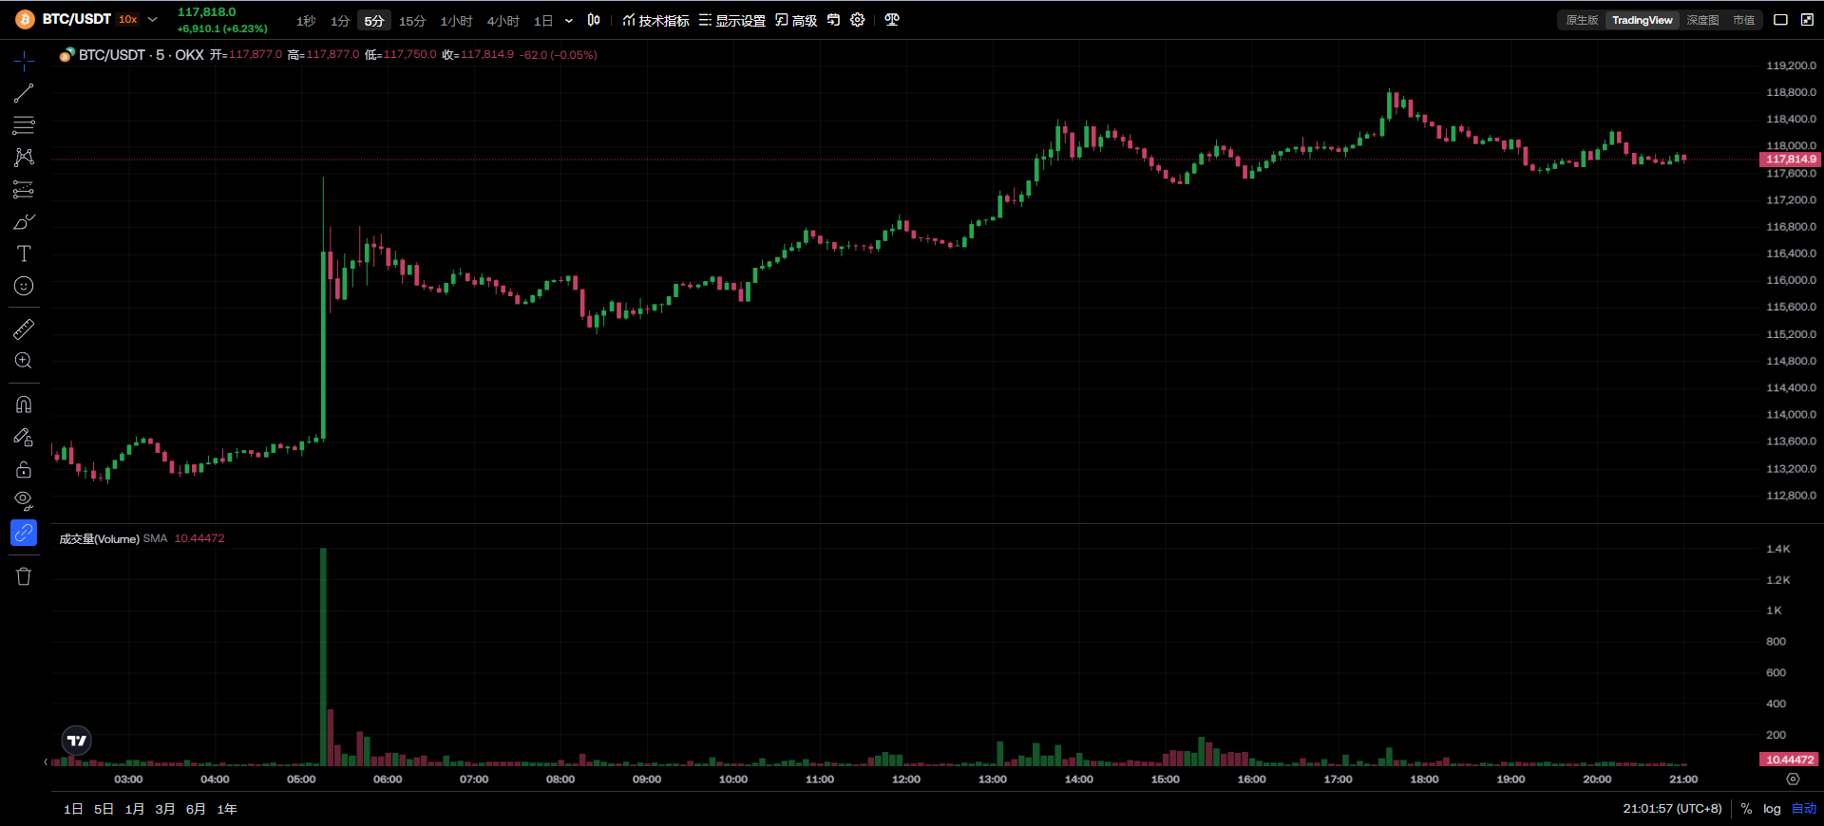This screenshot has width=1824, height=826.
Task: Select the brush drawing tool
Action: [24, 221]
